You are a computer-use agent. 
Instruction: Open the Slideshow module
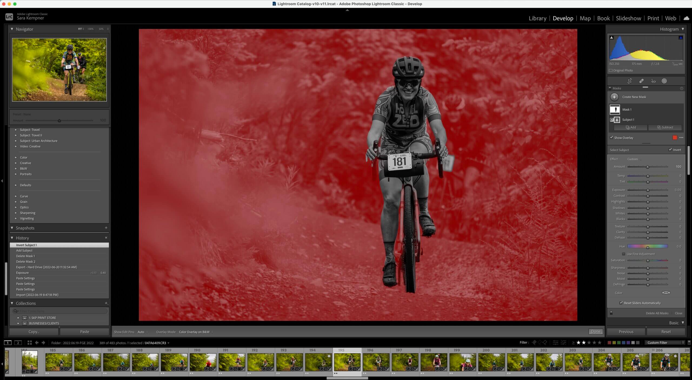628,18
